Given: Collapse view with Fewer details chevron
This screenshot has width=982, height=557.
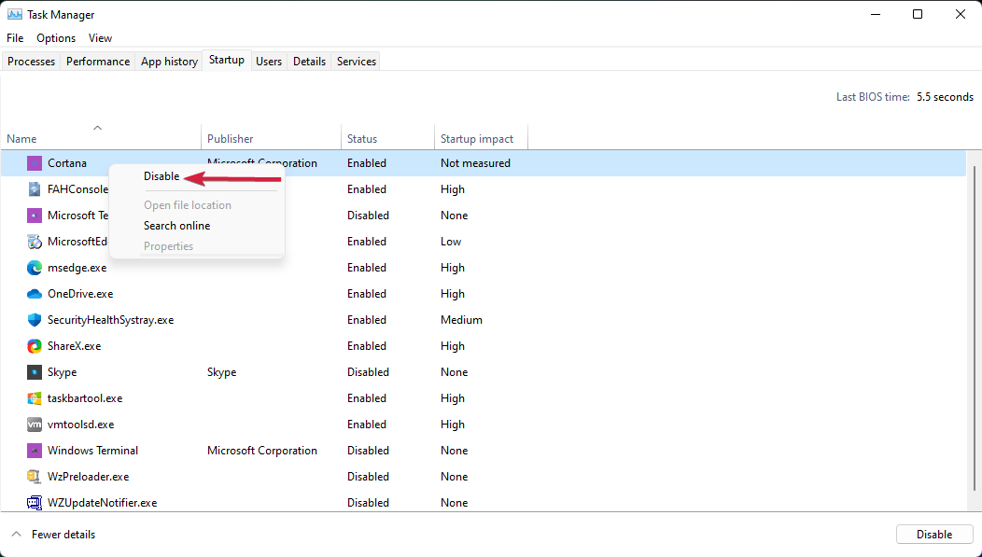Looking at the screenshot, I should 17,534.
